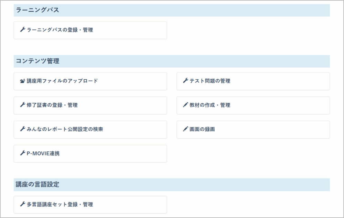Click the 講座の言語設定 section heading
Image resolution: width=344 pixels, height=218 pixels.
click(172, 185)
